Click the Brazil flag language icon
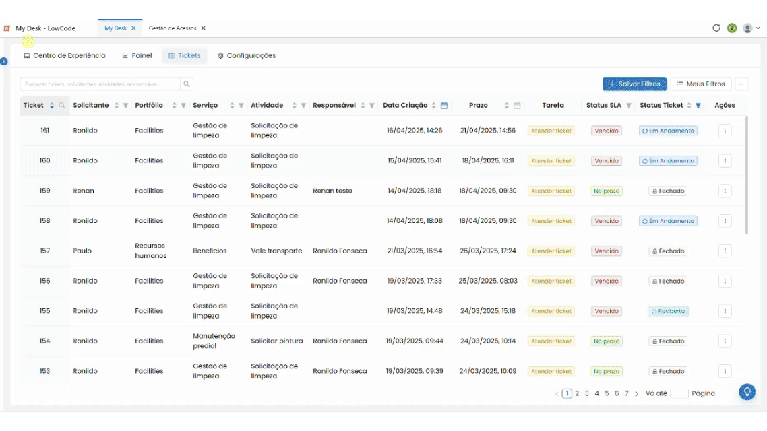767x431 pixels. (x=732, y=28)
